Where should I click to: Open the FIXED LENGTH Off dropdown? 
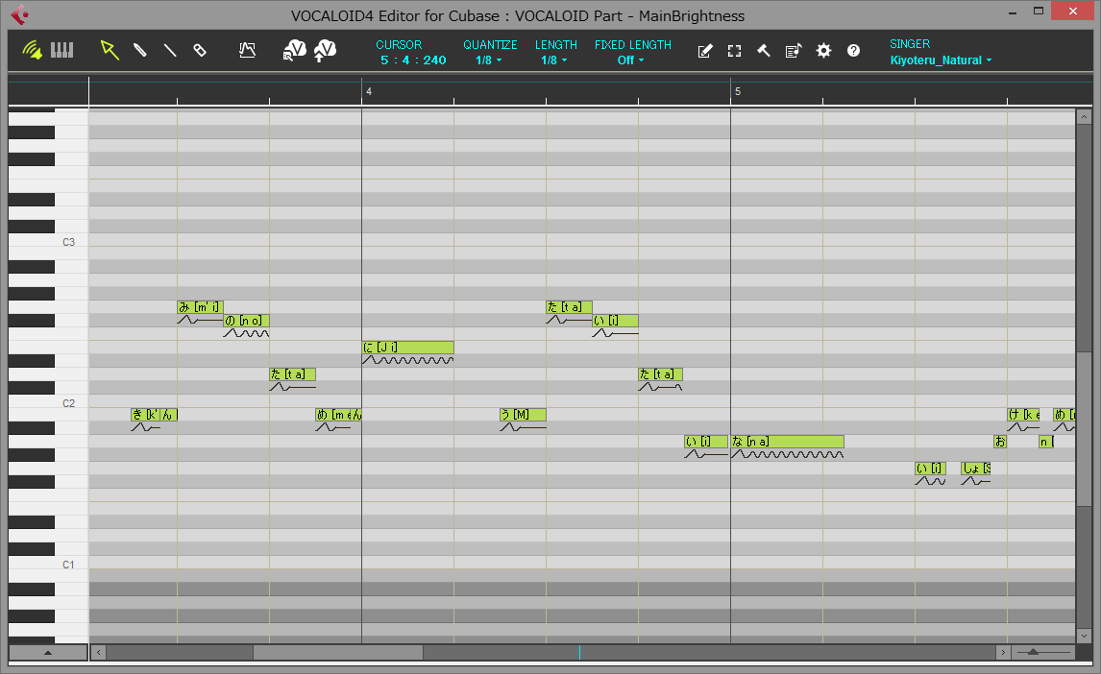[631, 60]
